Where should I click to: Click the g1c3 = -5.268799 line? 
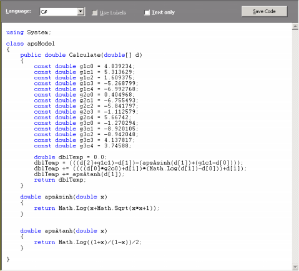(x=86, y=84)
